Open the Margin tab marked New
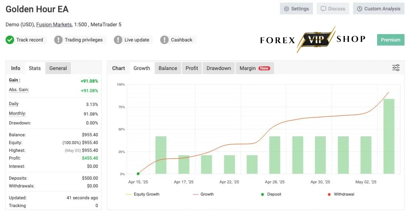 255,68
